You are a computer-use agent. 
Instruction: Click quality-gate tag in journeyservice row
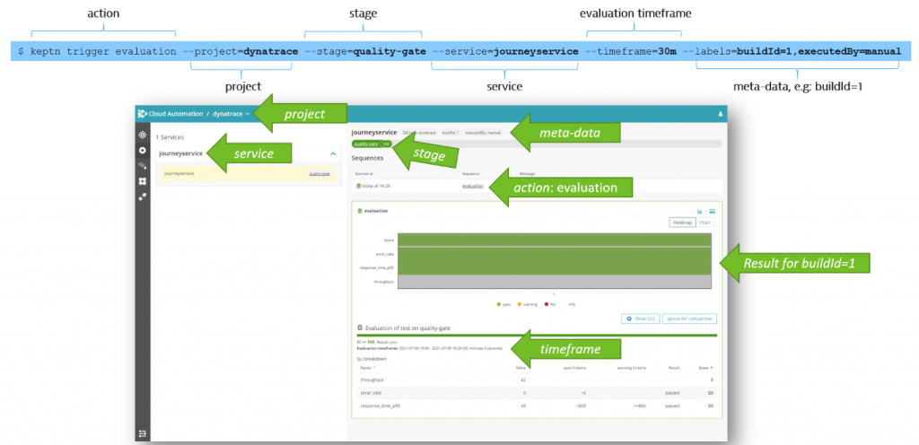(319, 174)
